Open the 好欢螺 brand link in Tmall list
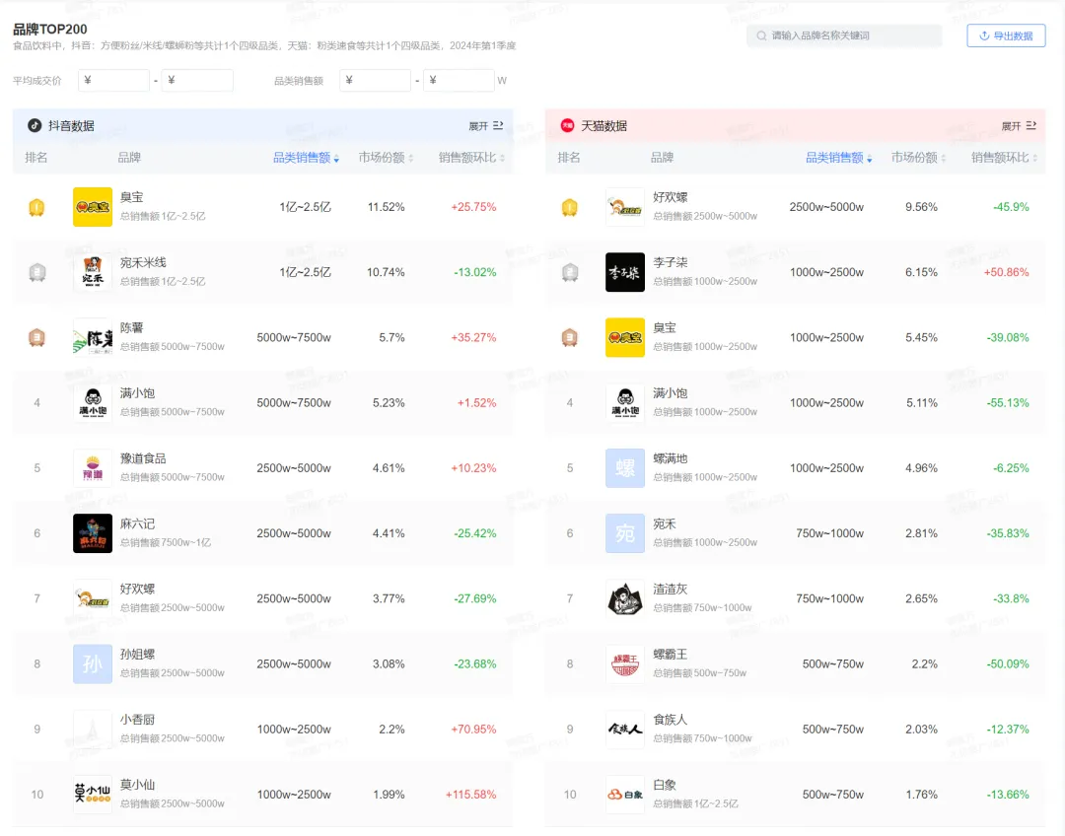 click(x=671, y=197)
